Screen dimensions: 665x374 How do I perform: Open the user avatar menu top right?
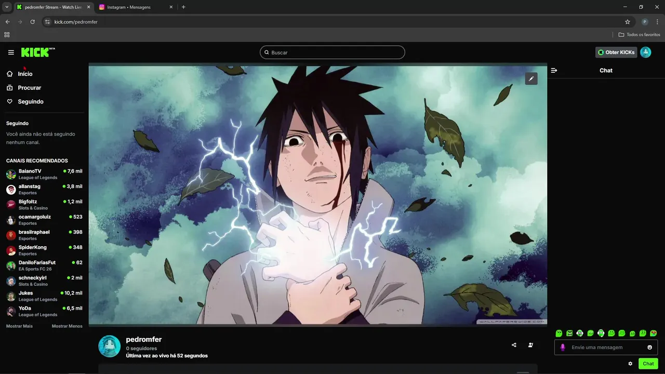coord(645,52)
